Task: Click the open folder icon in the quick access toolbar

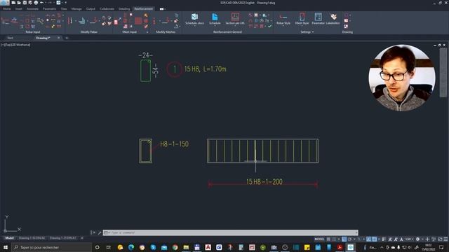Action: pos(19,3)
